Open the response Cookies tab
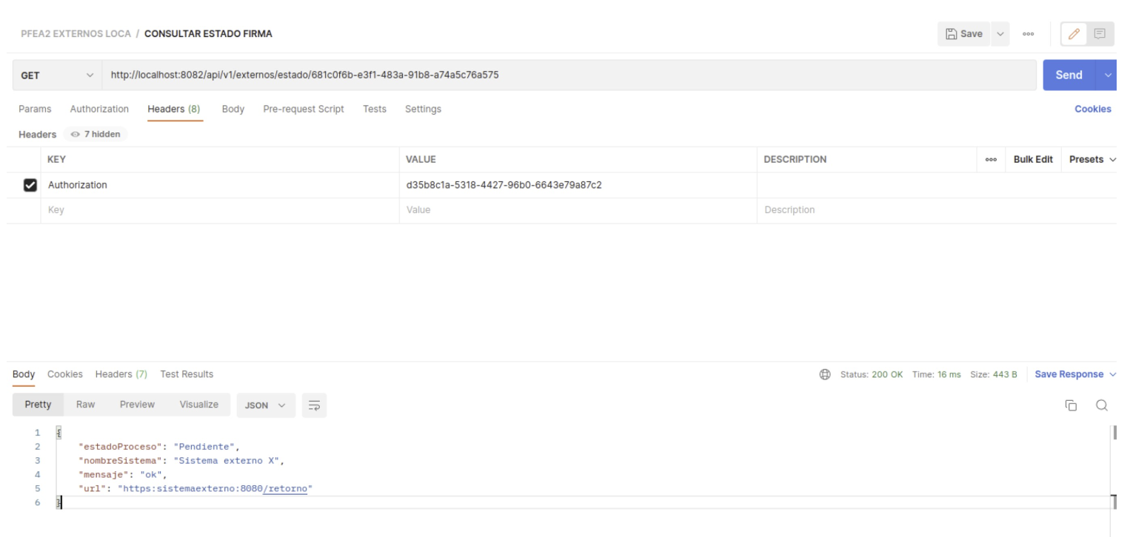The width and height of the screenshot is (1130, 537). 65,374
